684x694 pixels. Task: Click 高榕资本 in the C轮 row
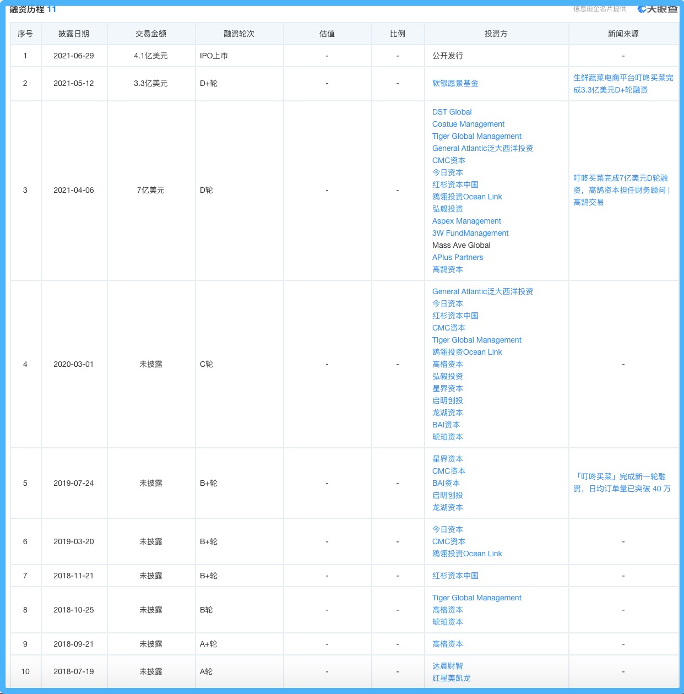point(447,364)
